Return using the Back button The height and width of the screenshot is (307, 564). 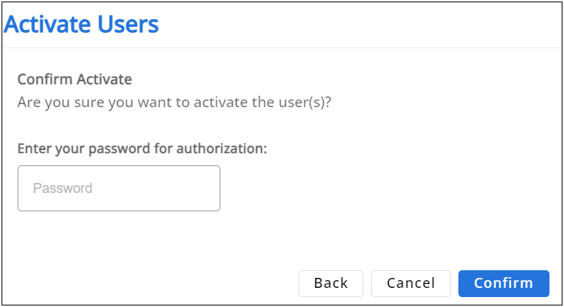point(331,283)
